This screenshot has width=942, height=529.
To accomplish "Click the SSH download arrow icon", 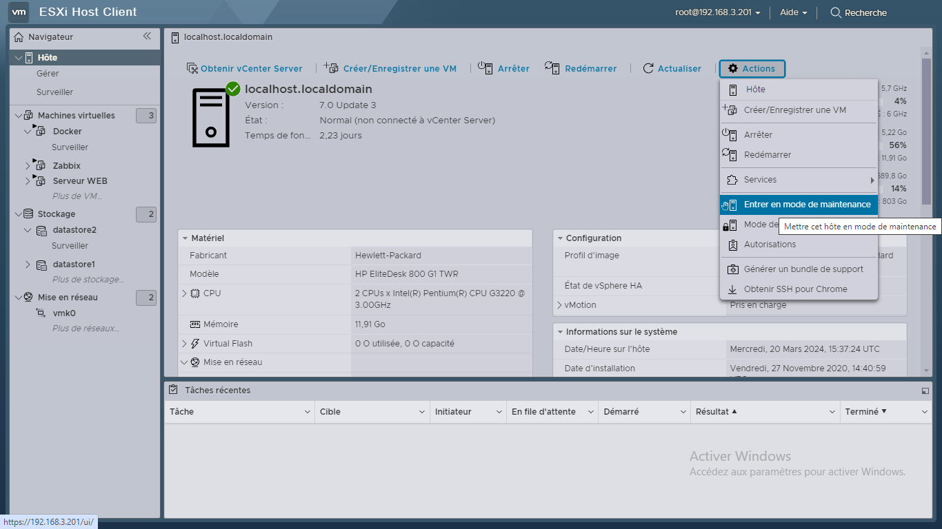I will tap(732, 289).
